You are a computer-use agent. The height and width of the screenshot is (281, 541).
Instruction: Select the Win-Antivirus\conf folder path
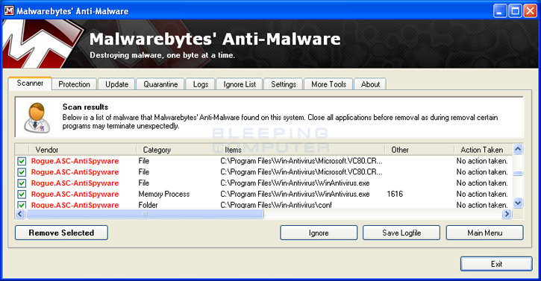276,205
